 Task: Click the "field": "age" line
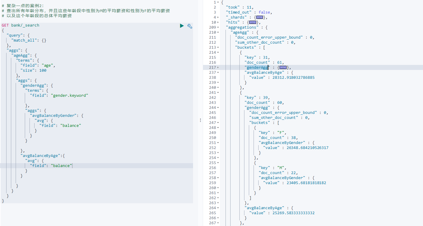tap(38, 65)
